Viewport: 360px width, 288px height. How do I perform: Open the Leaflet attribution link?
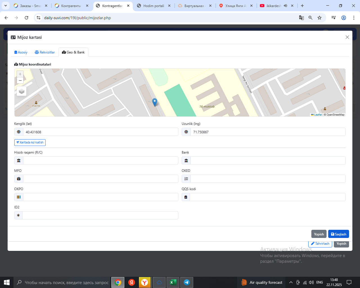coord(318,115)
